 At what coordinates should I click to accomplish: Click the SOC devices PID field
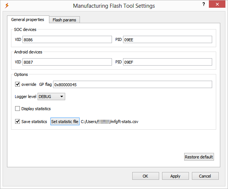168,39
